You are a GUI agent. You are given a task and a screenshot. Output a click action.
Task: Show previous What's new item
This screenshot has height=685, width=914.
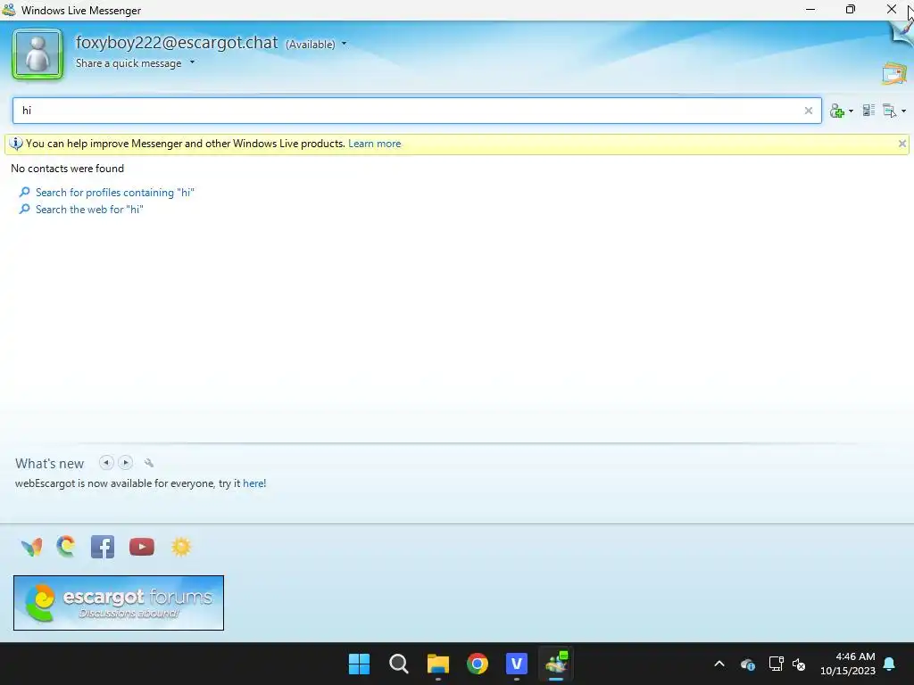click(106, 463)
